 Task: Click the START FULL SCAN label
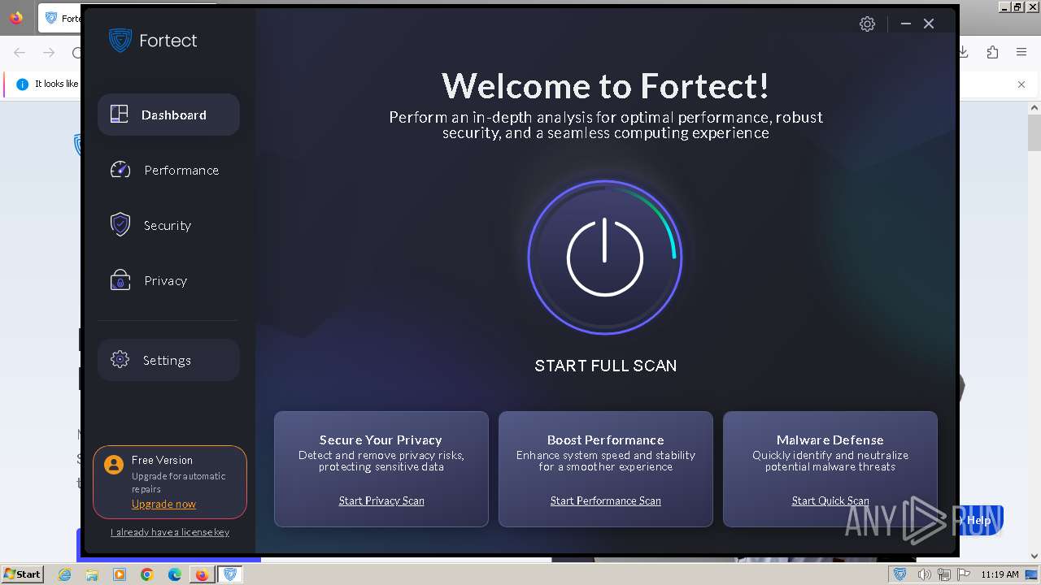605,366
